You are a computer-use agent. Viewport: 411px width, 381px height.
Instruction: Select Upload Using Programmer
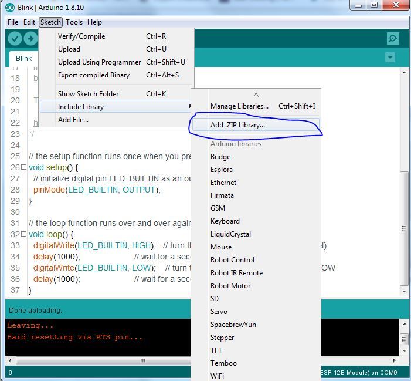[x=117, y=62]
